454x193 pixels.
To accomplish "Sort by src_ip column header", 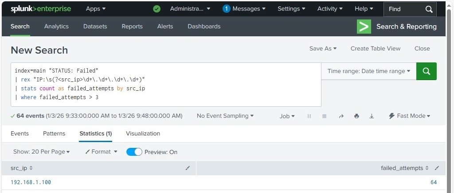I will click(22, 168).
